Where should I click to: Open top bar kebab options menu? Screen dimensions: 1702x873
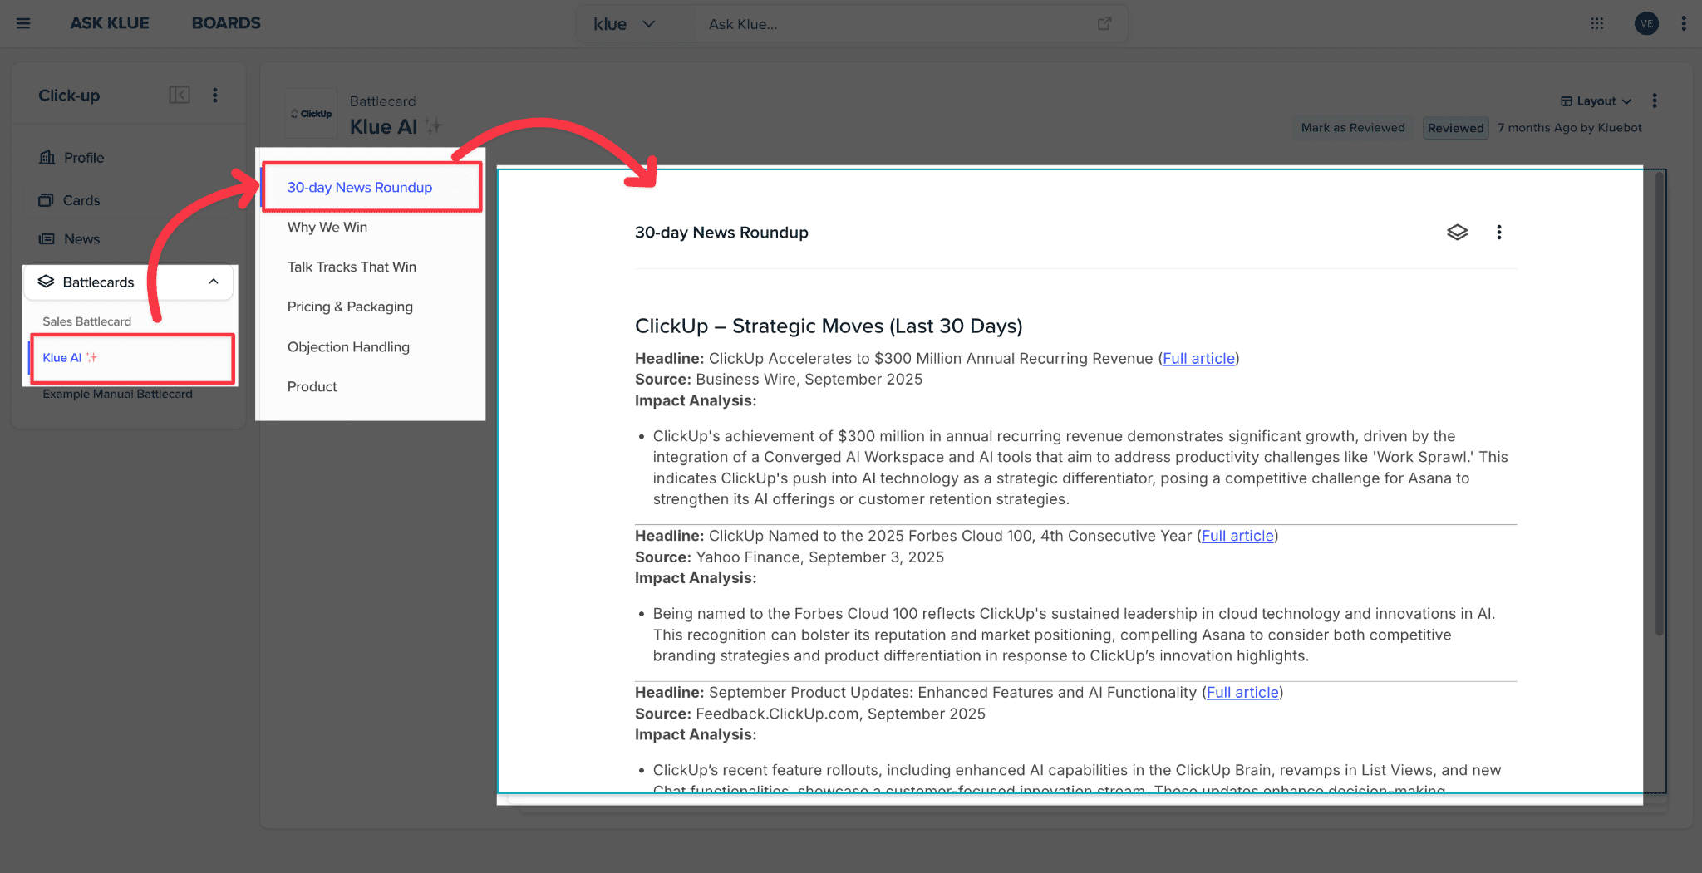[x=1684, y=23]
